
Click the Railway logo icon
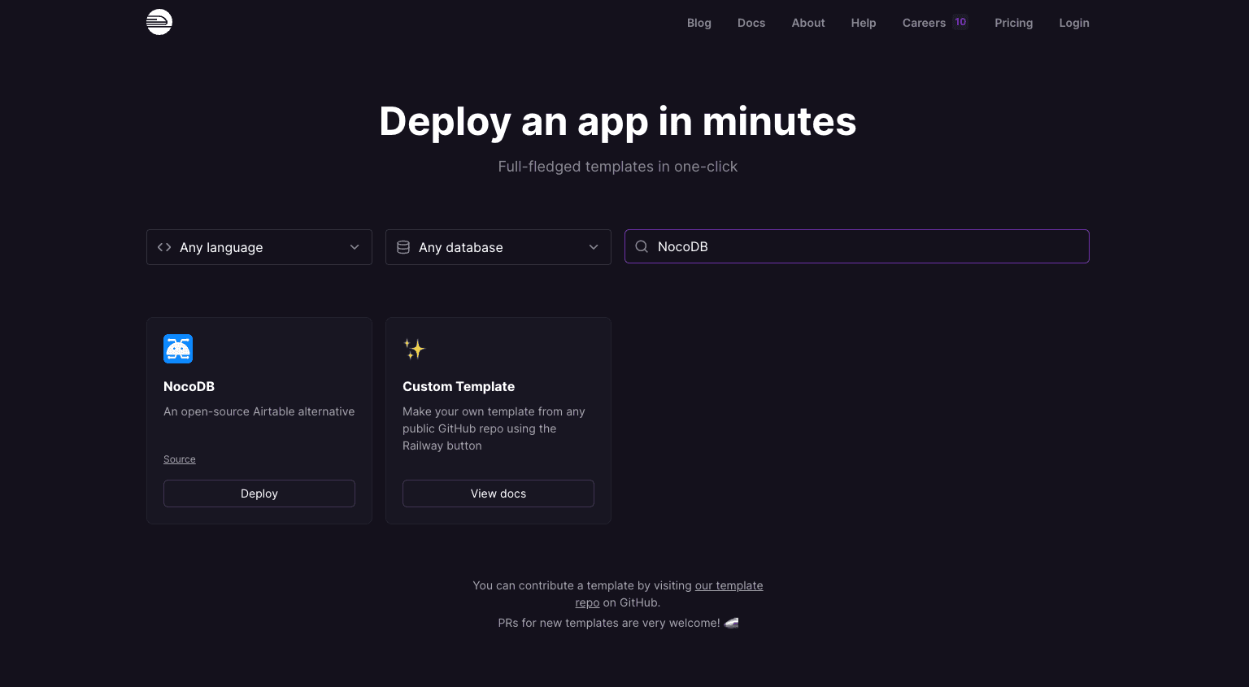pyautogui.click(x=159, y=22)
